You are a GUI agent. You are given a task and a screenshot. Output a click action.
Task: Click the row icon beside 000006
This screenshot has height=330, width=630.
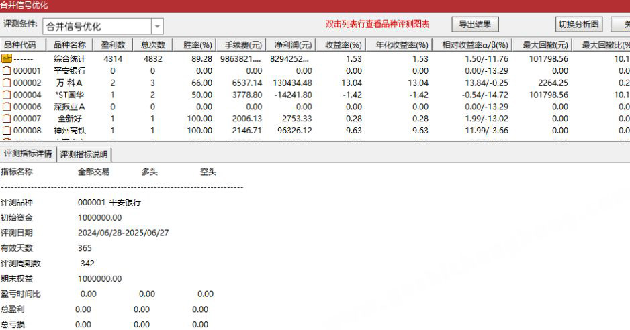pyautogui.click(x=7, y=107)
